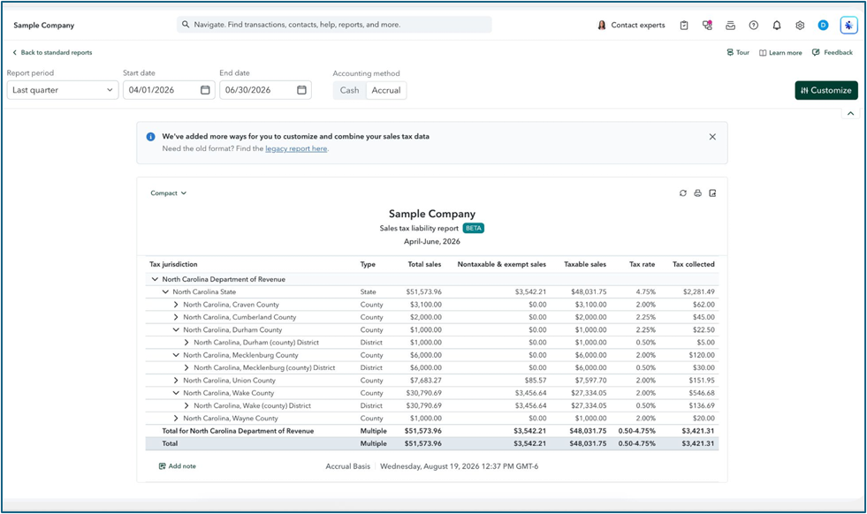Dismiss the info banner with X
The width and height of the screenshot is (867, 514).
click(712, 137)
